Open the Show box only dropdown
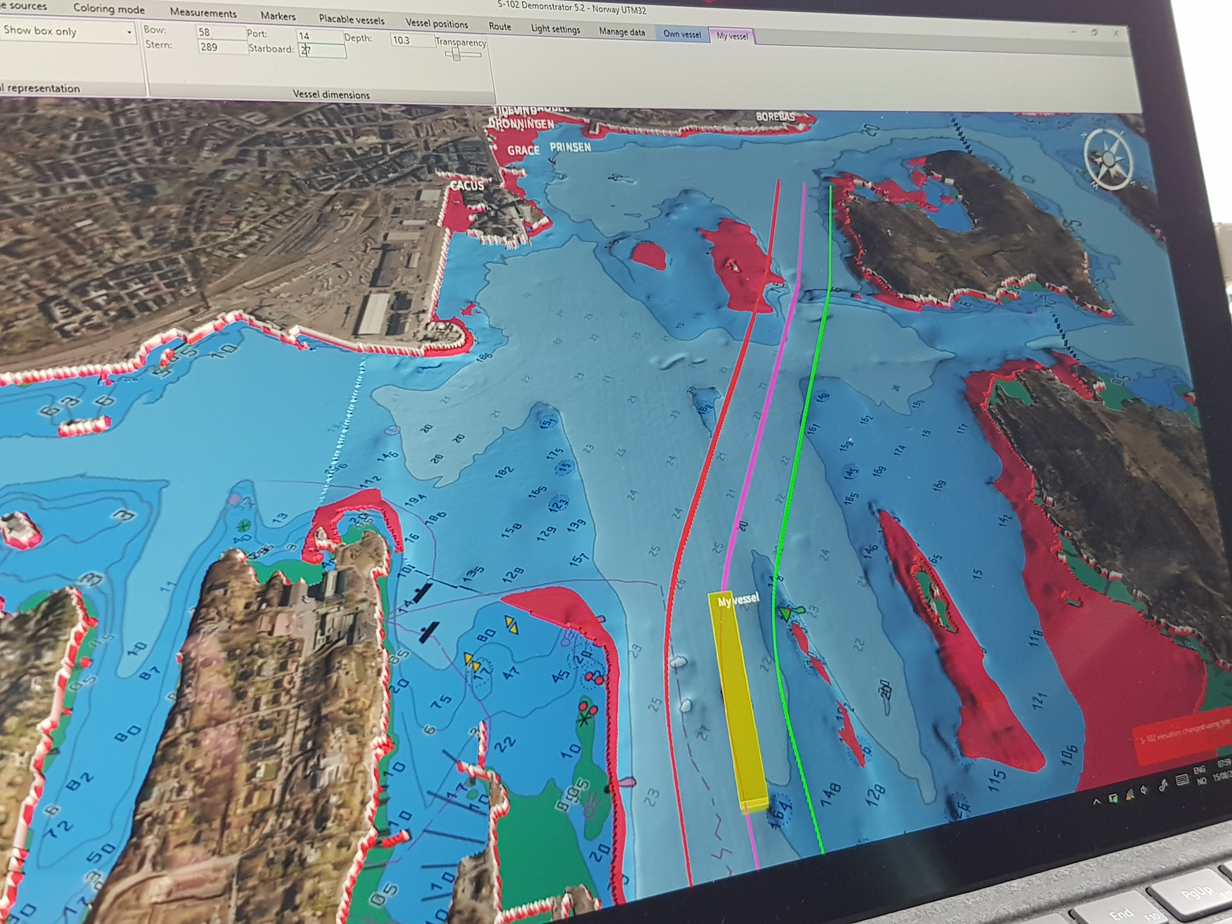 point(129,32)
